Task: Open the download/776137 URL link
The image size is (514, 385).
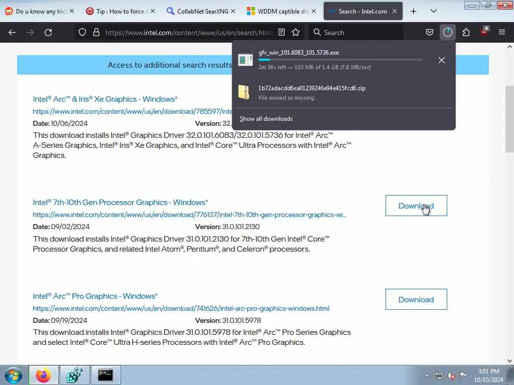Action: point(189,215)
